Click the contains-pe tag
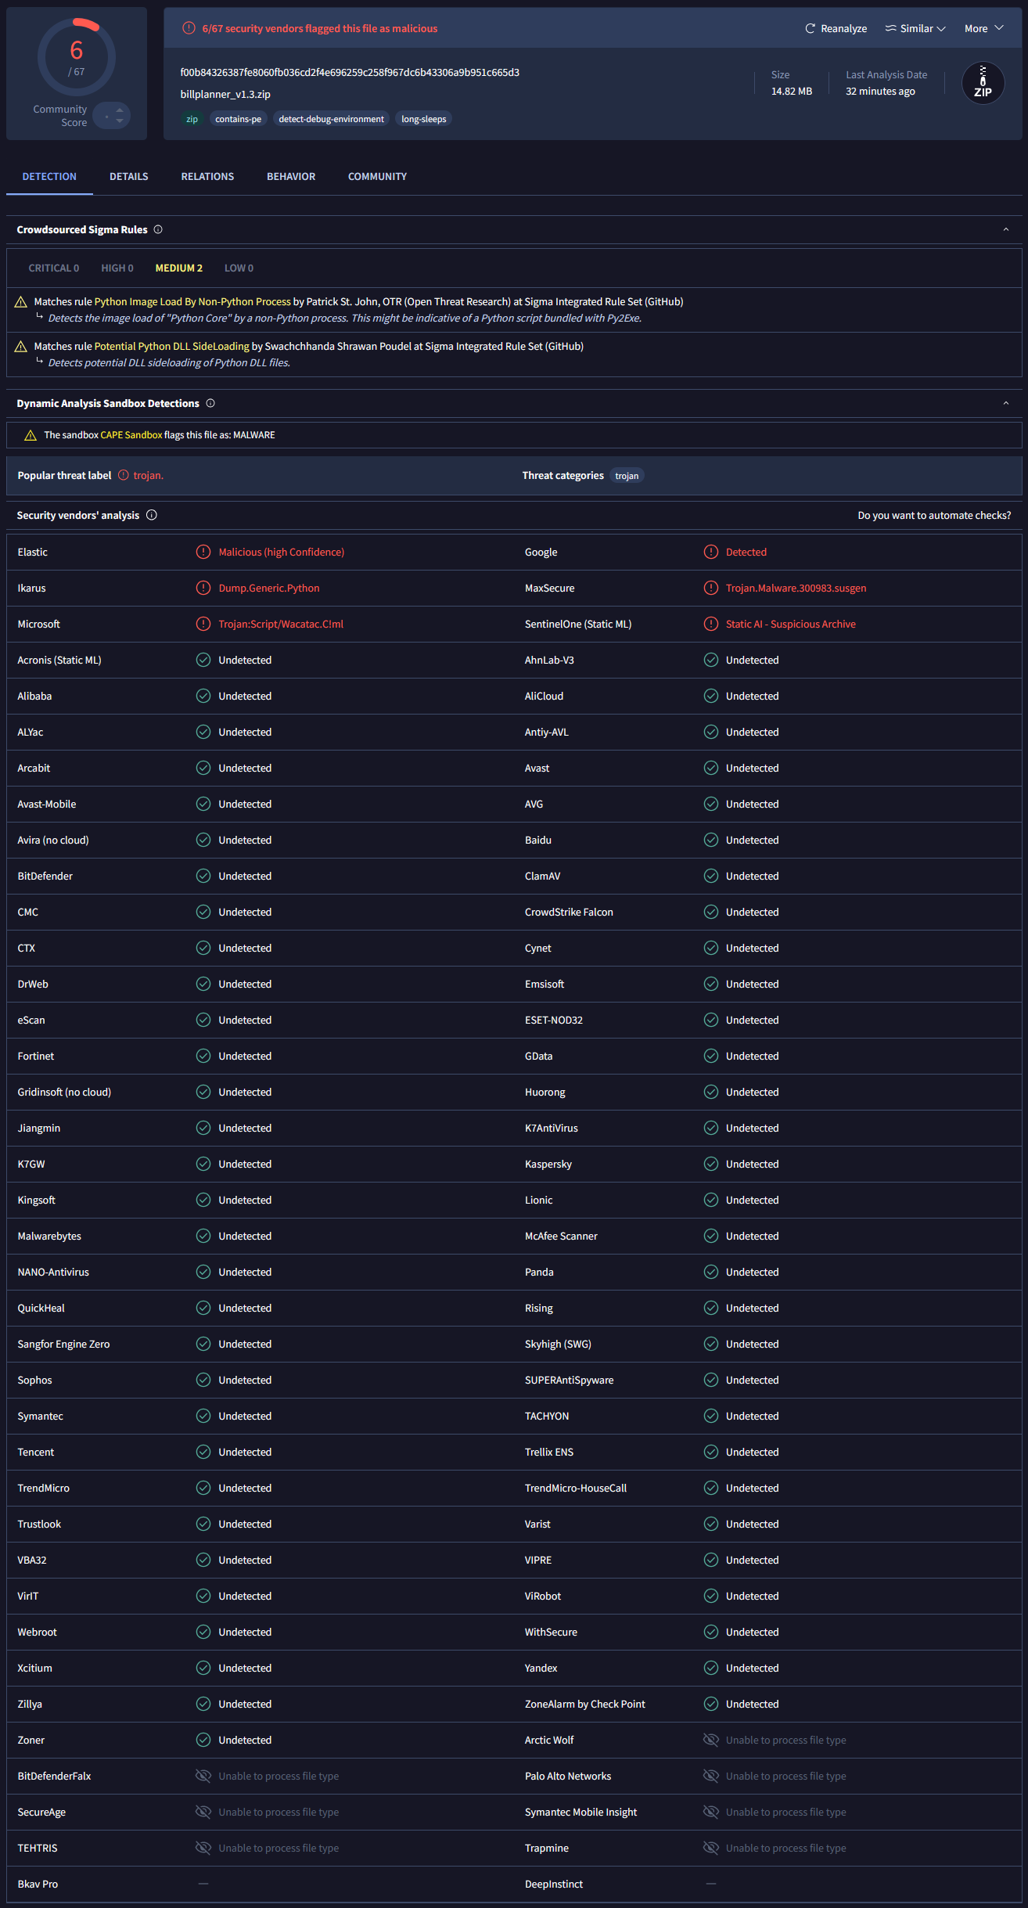The width and height of the screenshot is (1028, 1908). (239, 119)
